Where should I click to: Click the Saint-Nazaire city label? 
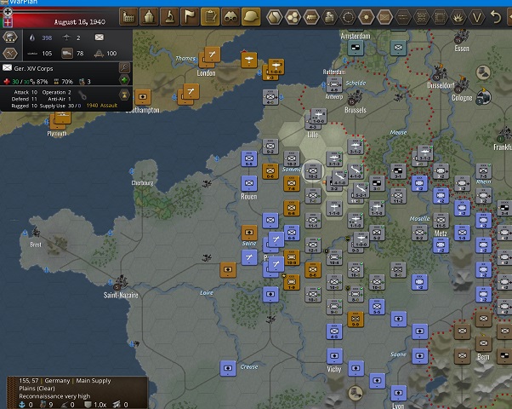coord(121,295)
